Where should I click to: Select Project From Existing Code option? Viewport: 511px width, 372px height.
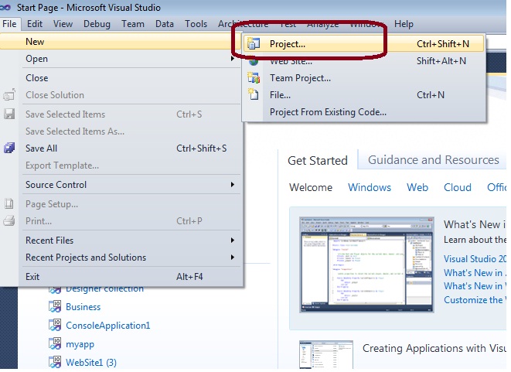tap(328, 112)
